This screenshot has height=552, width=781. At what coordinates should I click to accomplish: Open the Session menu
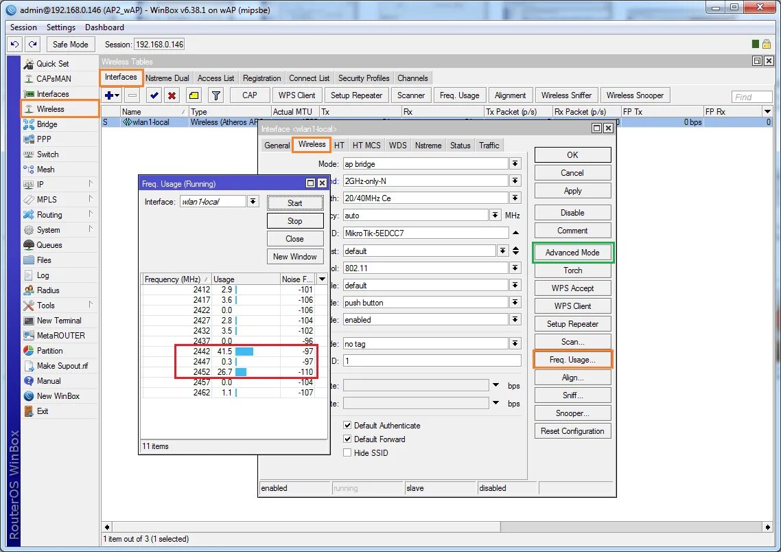[x=23, y=27]
